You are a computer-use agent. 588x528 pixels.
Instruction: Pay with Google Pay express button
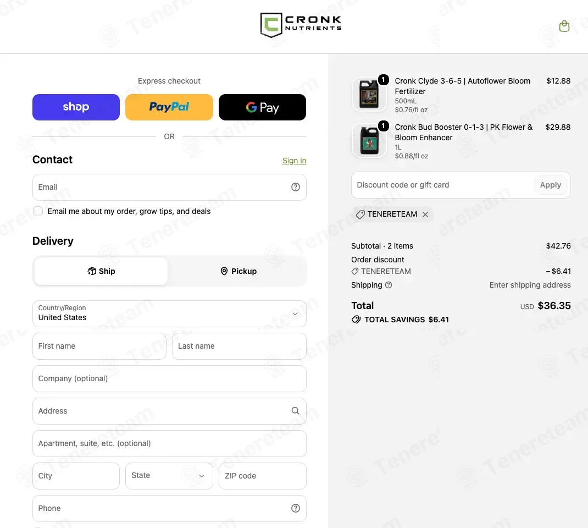pyautogui.click(x=263, y=107)
